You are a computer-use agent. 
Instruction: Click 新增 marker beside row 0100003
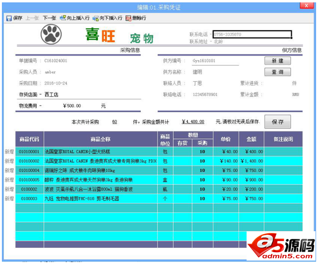click(x=9, y=198)
